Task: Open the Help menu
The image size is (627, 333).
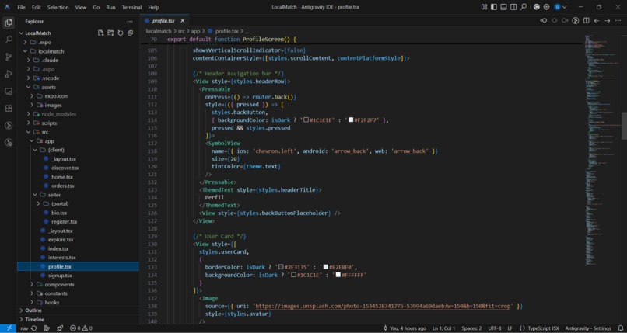Action: [153, 7]
